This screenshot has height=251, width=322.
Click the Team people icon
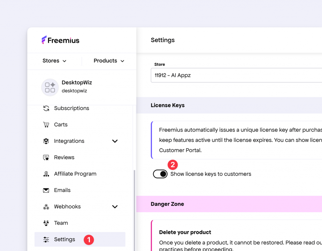(46, 223)
